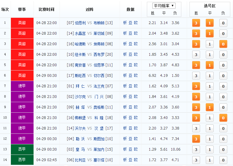Viewport: 233px width, 166px height.
Task: Click 对阵 column header
Action: (x=90, y=9)
